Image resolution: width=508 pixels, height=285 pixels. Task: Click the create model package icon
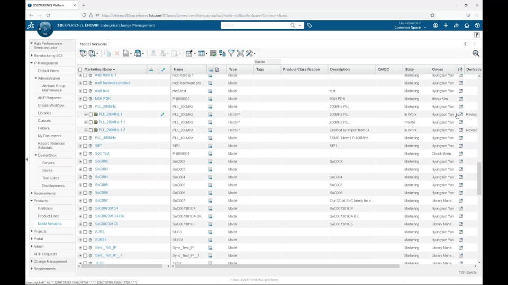(x=83, y=53)
